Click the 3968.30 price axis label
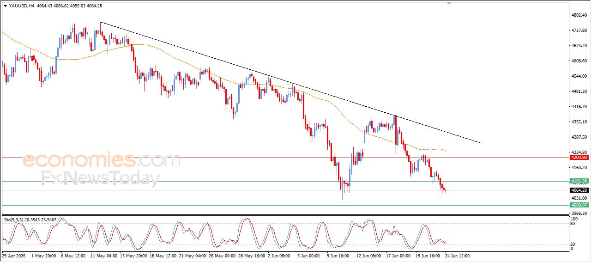591x262 pixels. 580,213
